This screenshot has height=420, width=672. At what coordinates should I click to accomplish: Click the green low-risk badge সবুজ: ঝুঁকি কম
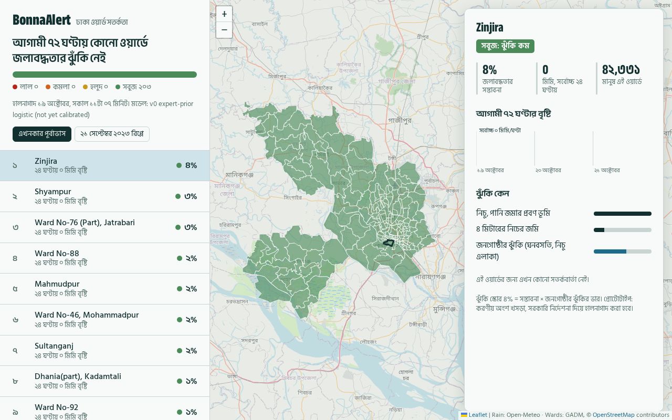(x=505, y=46)
